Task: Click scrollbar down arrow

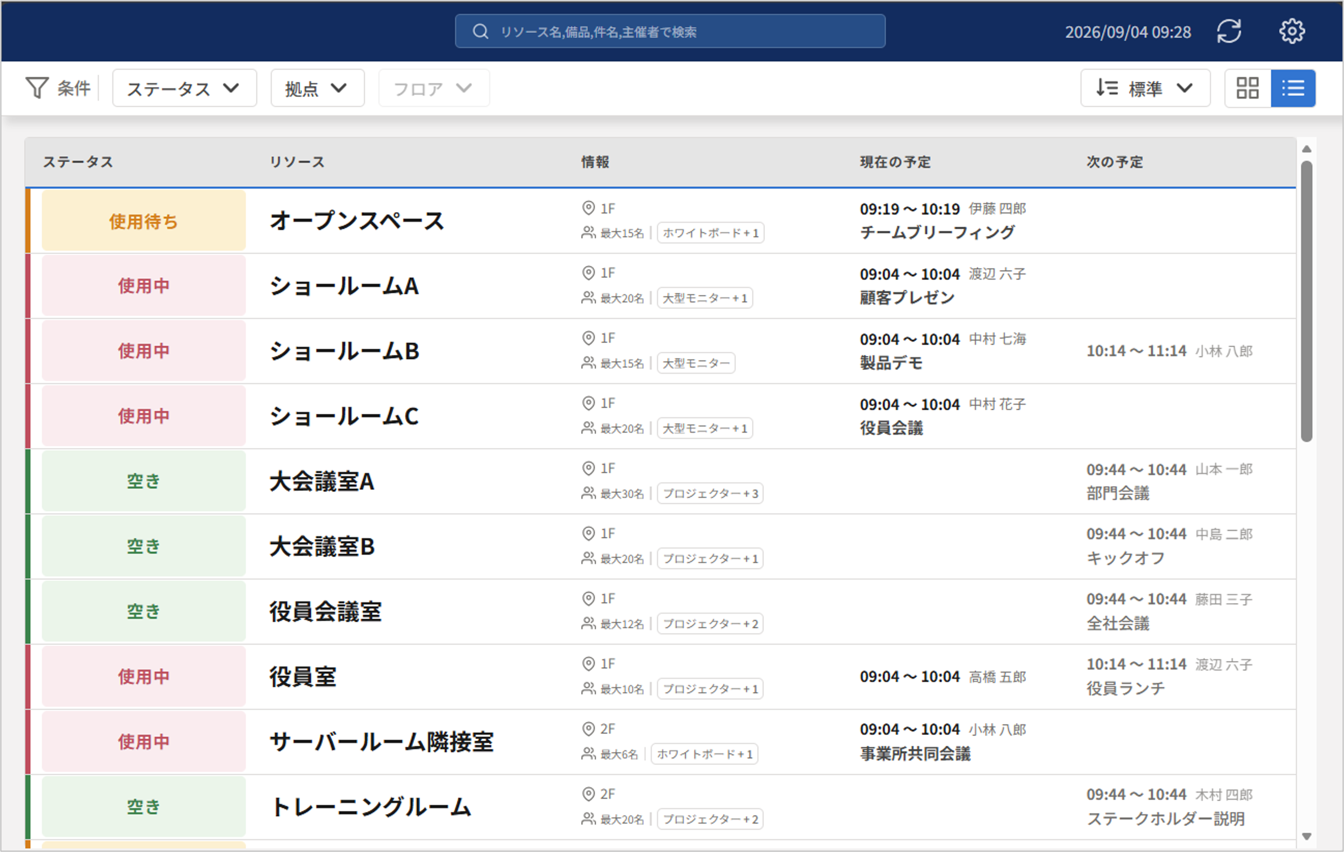Action: click(x=1306, y=836)
